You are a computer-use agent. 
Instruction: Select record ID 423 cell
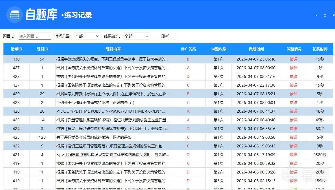[x=16, y=137]
